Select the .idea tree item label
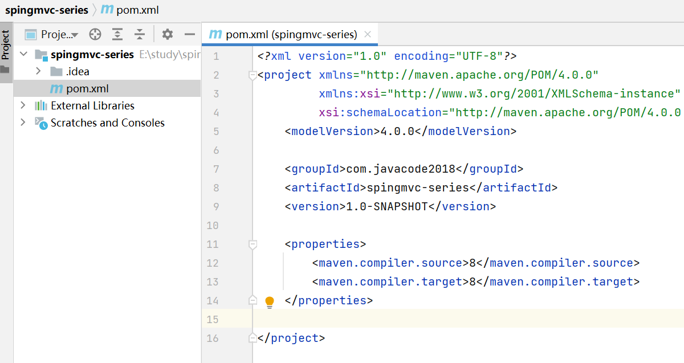The image size is (684, 363). point(77,71)
